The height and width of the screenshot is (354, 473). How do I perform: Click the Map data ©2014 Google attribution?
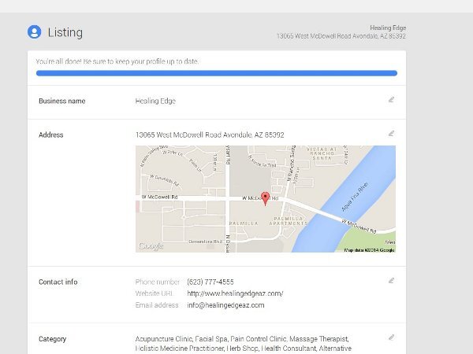(x=369, y=250)
